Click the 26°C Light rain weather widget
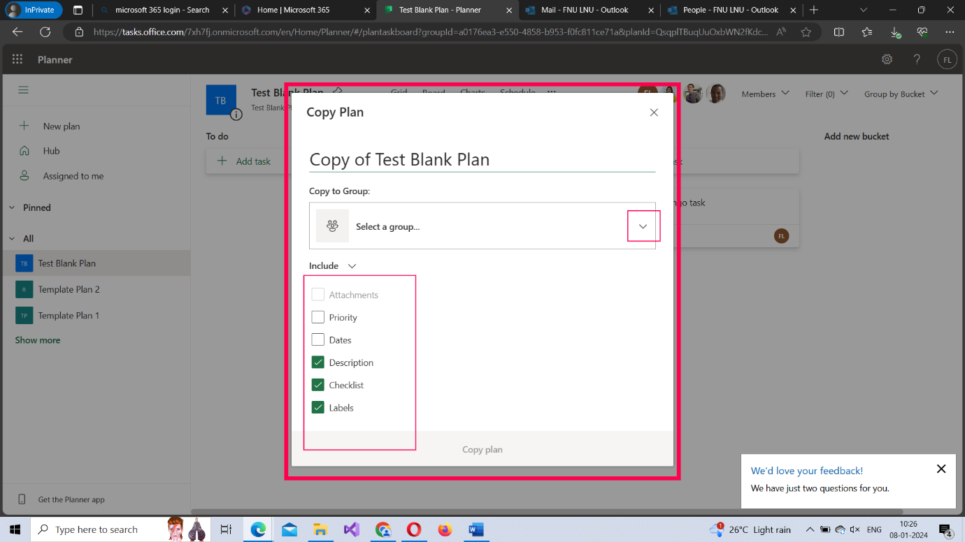Screen dimensions: 965x542 pos(750,529)
